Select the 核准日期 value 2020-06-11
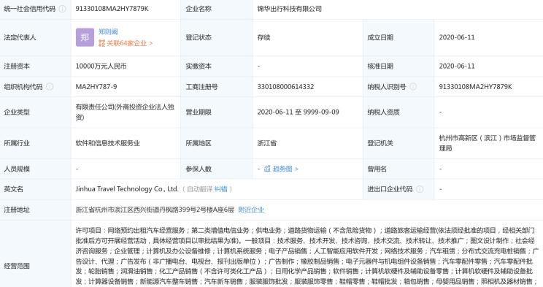 [x=457, y=66]
